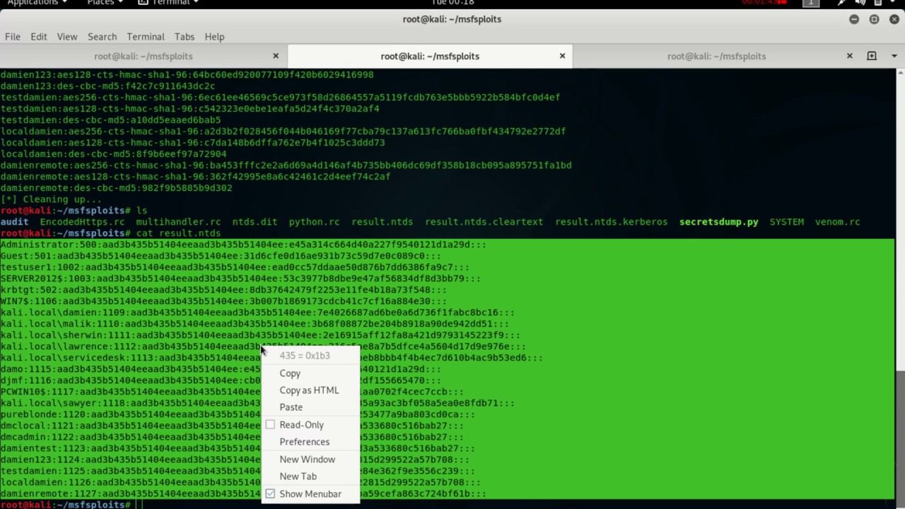The width and height of the screenshot is (905, 509).
Task: Close the first terminal tab
Action: click(x=276, y=56)
